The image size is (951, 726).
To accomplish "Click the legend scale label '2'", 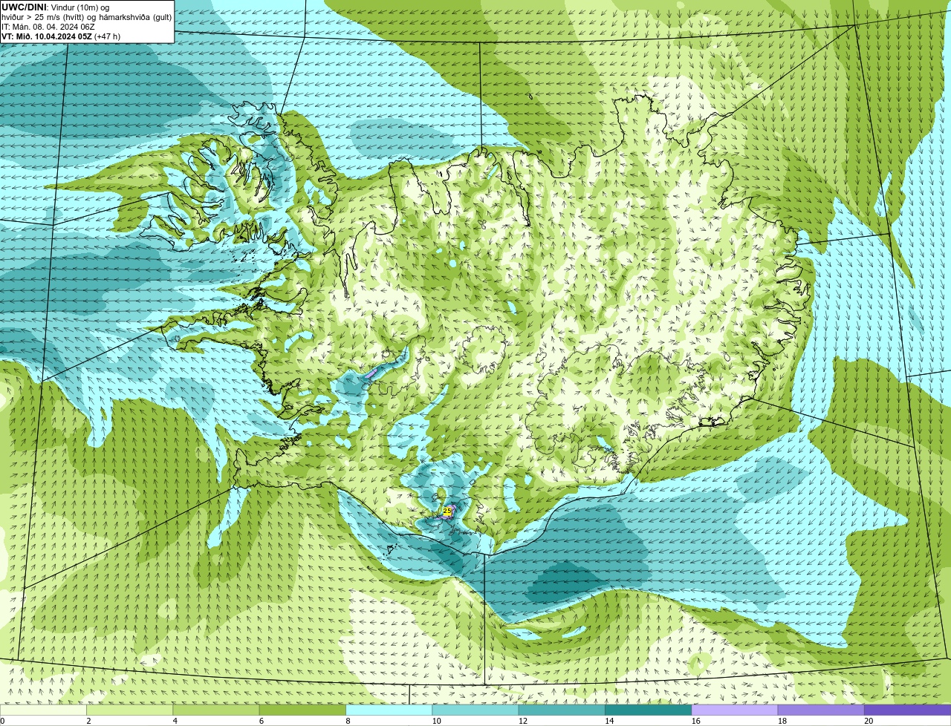I will click(88, 721).
